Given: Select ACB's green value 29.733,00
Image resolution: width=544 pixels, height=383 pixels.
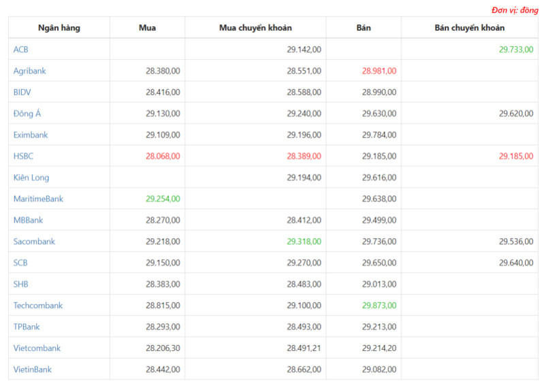Looking at the screenshot, I should coord(516,50).
